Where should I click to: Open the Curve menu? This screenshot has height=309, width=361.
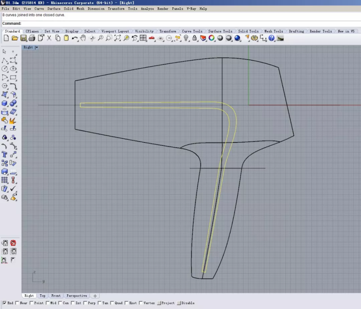[40, 9]
